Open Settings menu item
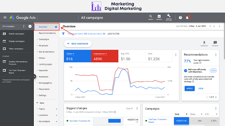The height and width of the screenshot is (126, 225). (43, 96)
